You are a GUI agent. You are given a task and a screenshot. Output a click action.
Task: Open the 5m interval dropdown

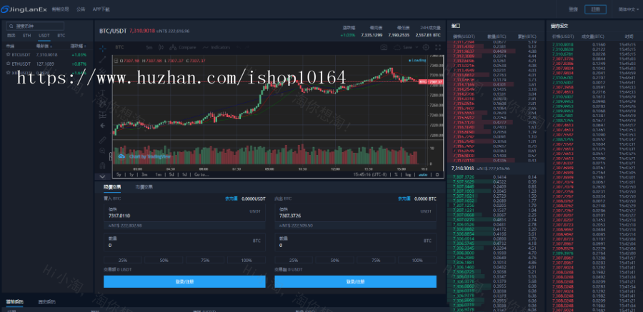[149, 47]
